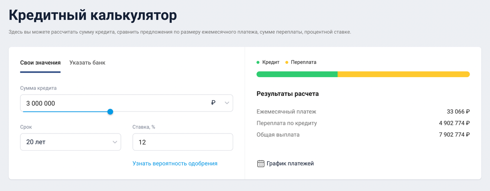Click the calendar icon beside График платежей

(x=261, y=164)
